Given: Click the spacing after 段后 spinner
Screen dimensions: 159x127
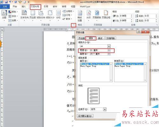Looking at the screenshot, I should coord(156,20).
